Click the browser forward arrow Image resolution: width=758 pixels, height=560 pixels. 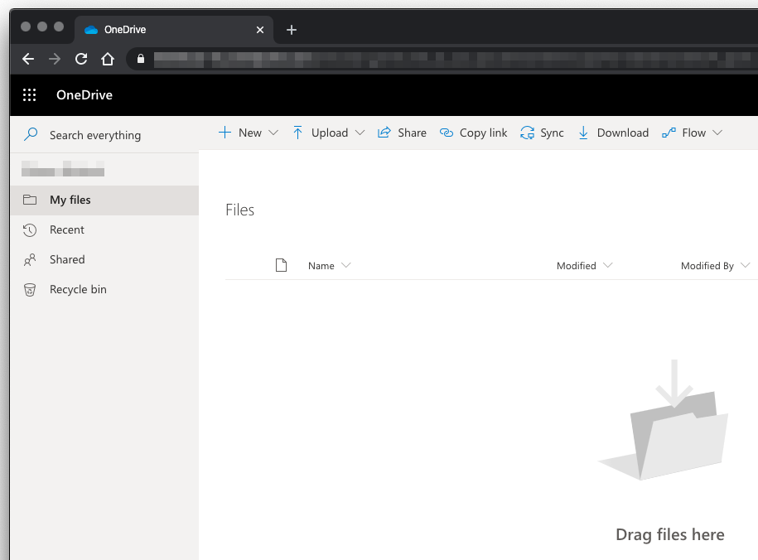(55, 59)
